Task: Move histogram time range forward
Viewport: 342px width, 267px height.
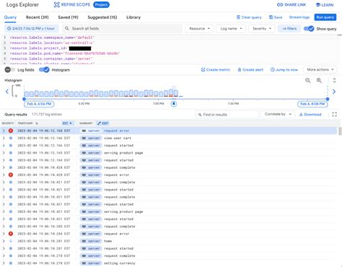Action: [x=334, y=92]
